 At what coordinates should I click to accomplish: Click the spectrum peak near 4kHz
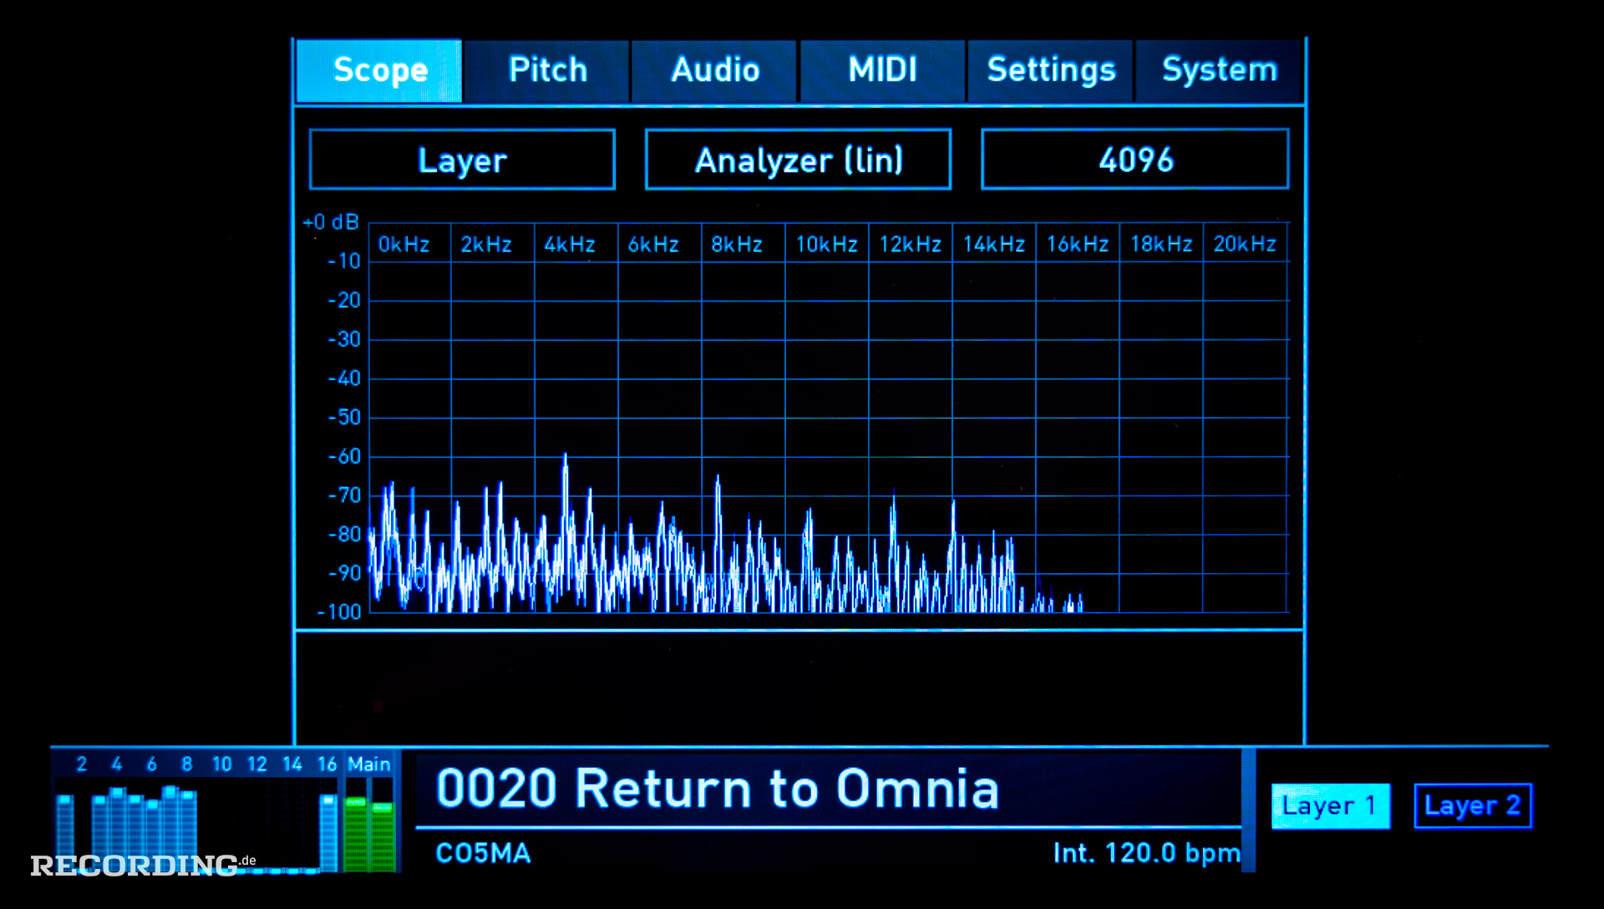click(566, 468)
